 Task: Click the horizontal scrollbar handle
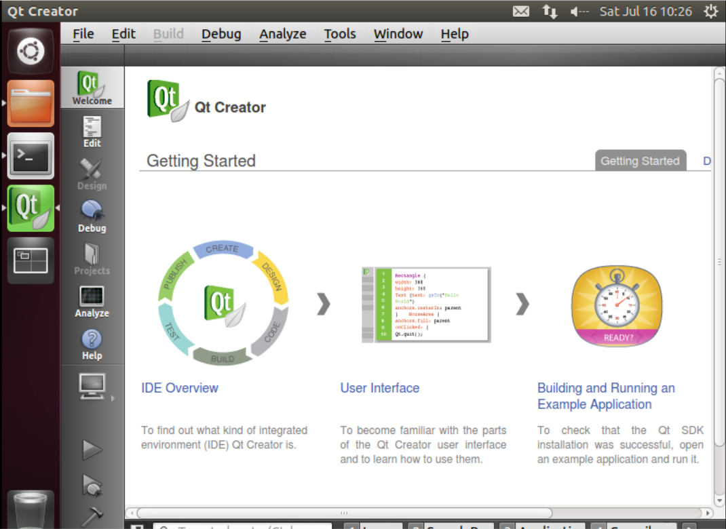point(344,513)
